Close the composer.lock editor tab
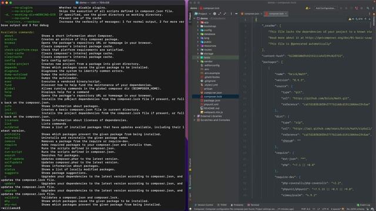Screen dimensions: 376x211 (286, 13)
